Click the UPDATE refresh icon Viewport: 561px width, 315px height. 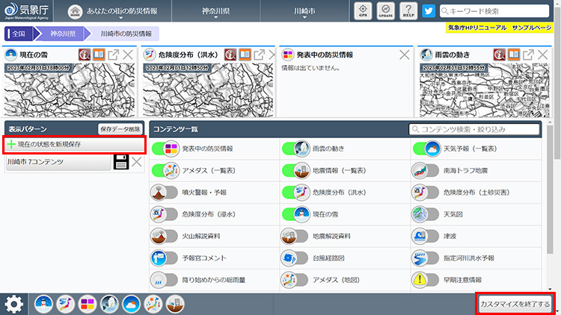384,11
